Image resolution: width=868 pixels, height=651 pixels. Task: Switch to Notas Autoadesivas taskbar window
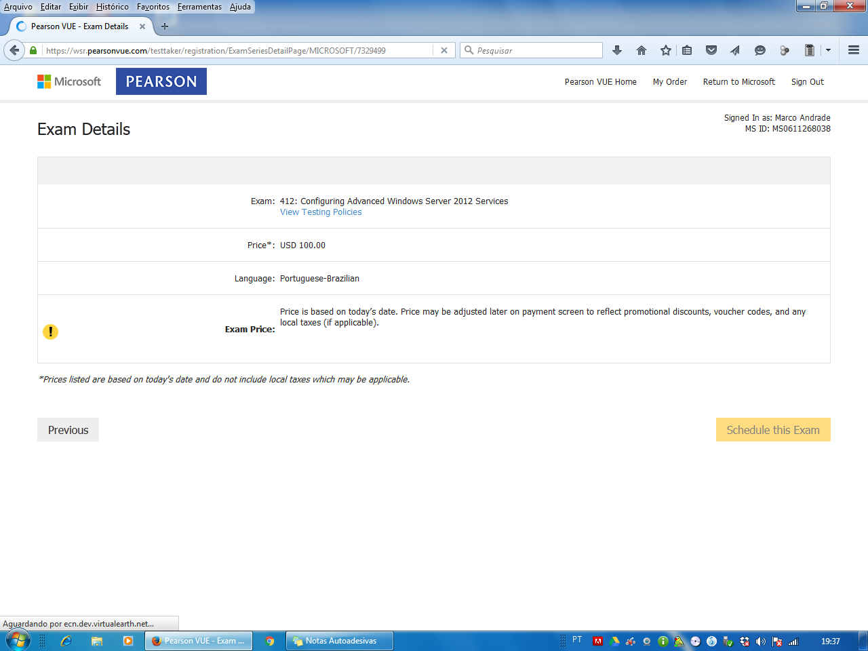click(340, 641)
